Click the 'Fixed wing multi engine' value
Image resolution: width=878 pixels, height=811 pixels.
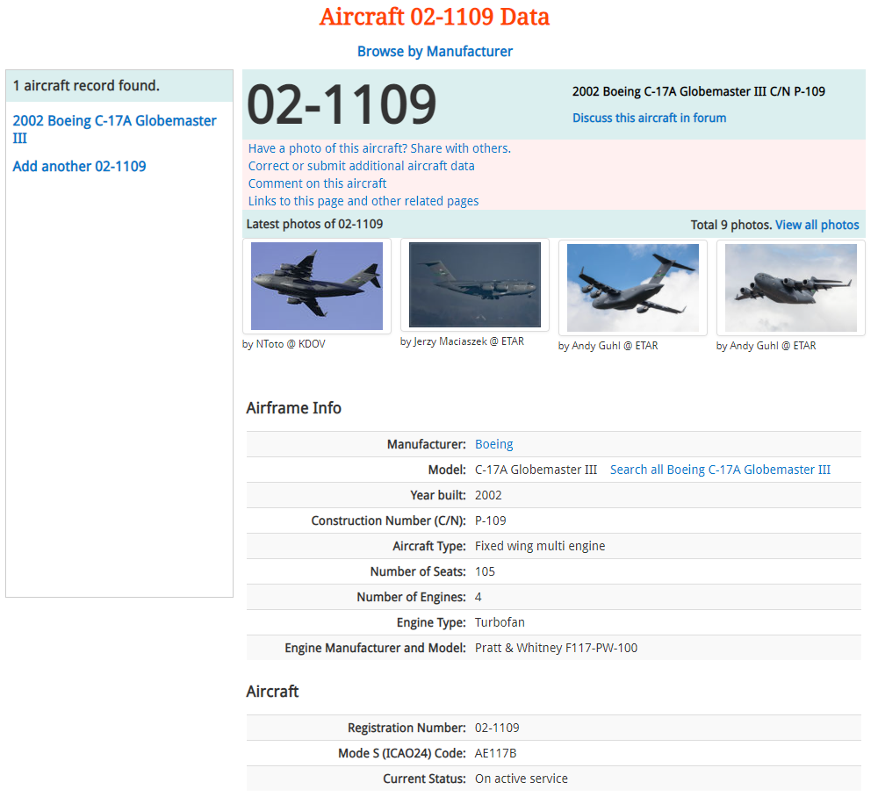[540, 546]
